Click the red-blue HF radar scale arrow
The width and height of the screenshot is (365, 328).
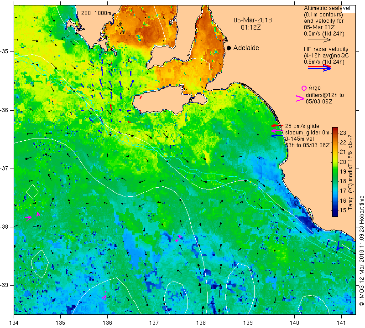coord(319,68)
